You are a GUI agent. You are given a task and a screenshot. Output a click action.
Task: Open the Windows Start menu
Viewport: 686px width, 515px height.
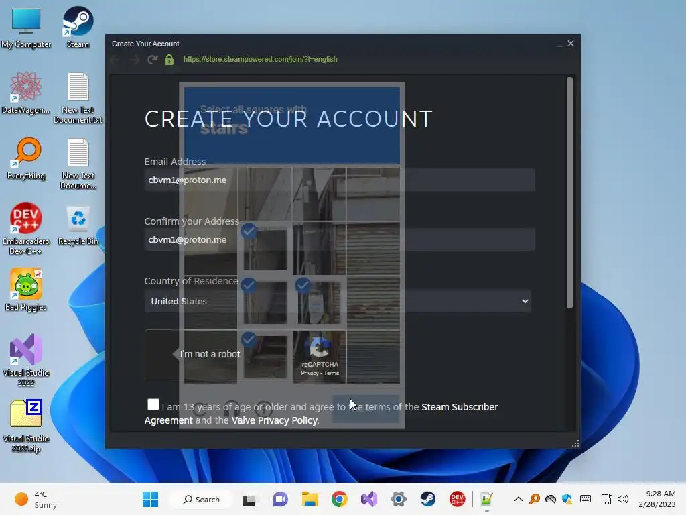pos(151,499)
